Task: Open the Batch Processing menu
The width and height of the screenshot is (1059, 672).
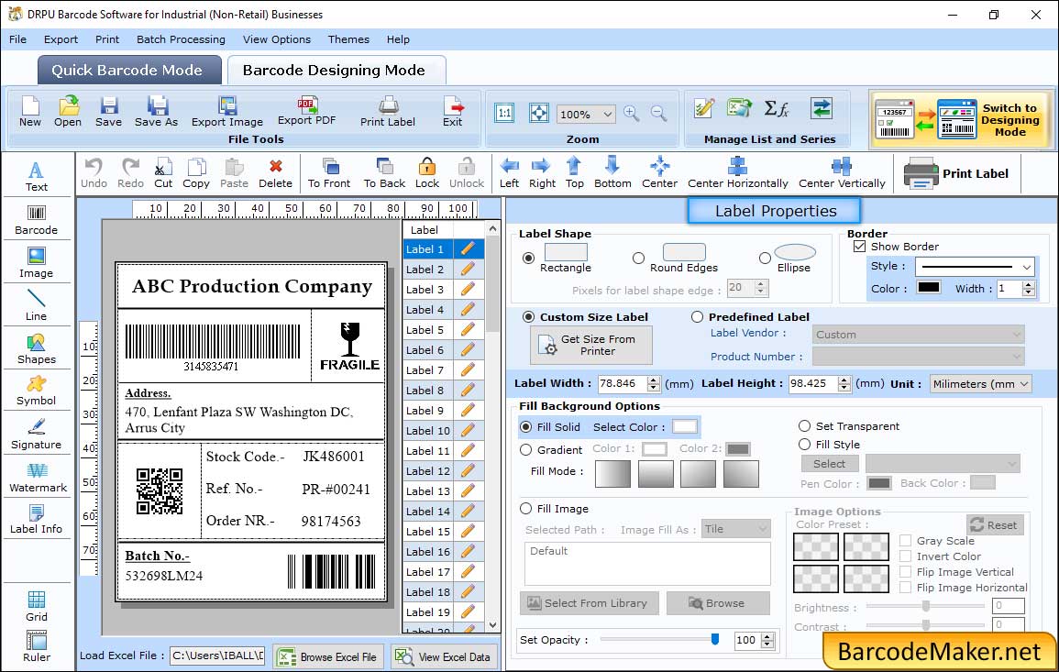Action: pyautogui.click(x=181, y=39)
